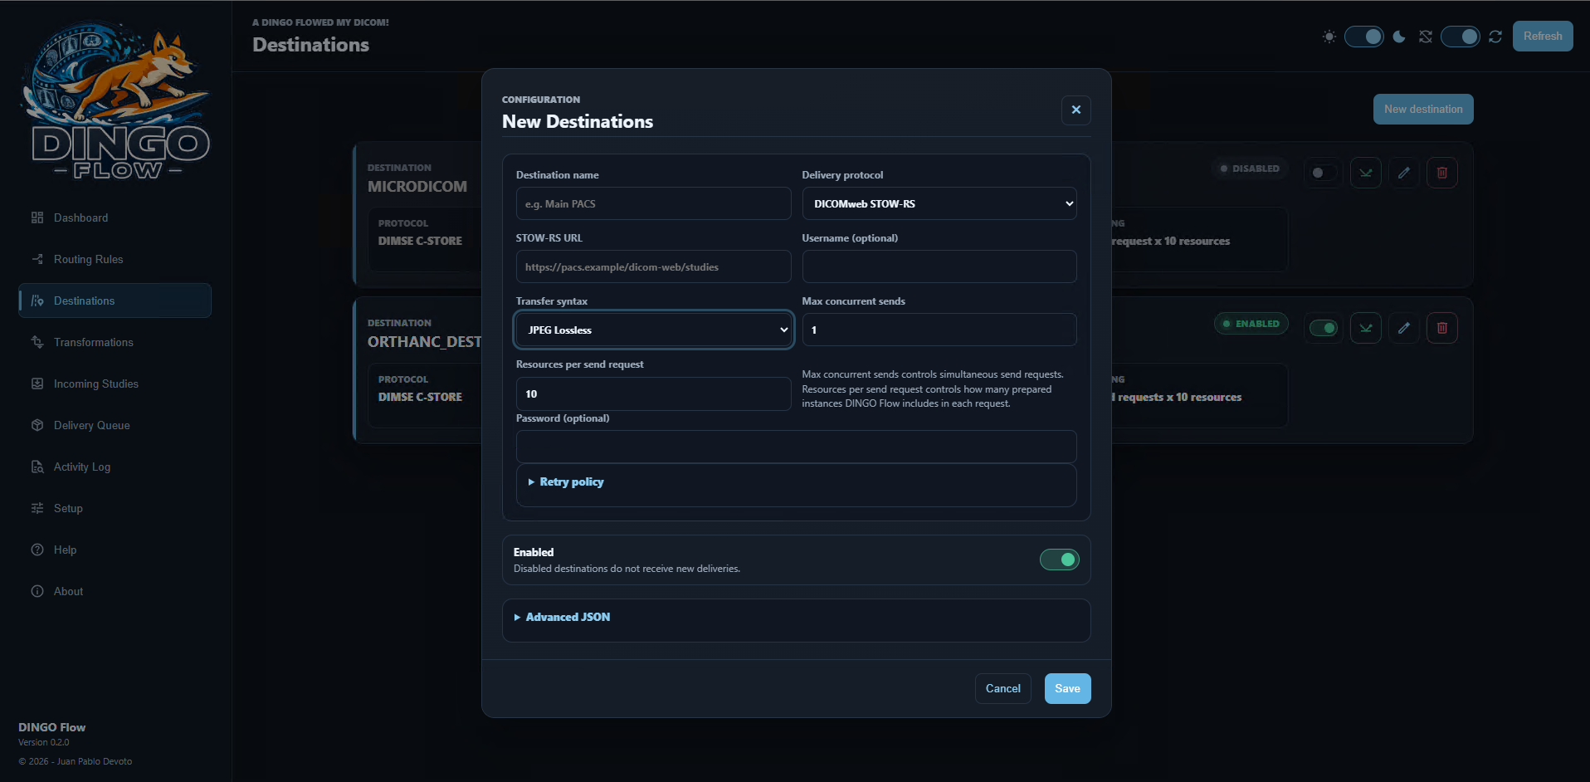This screenshot has width=1590, height=782.
Task: Click the Activity Log document icon
Action: point(37,467)
